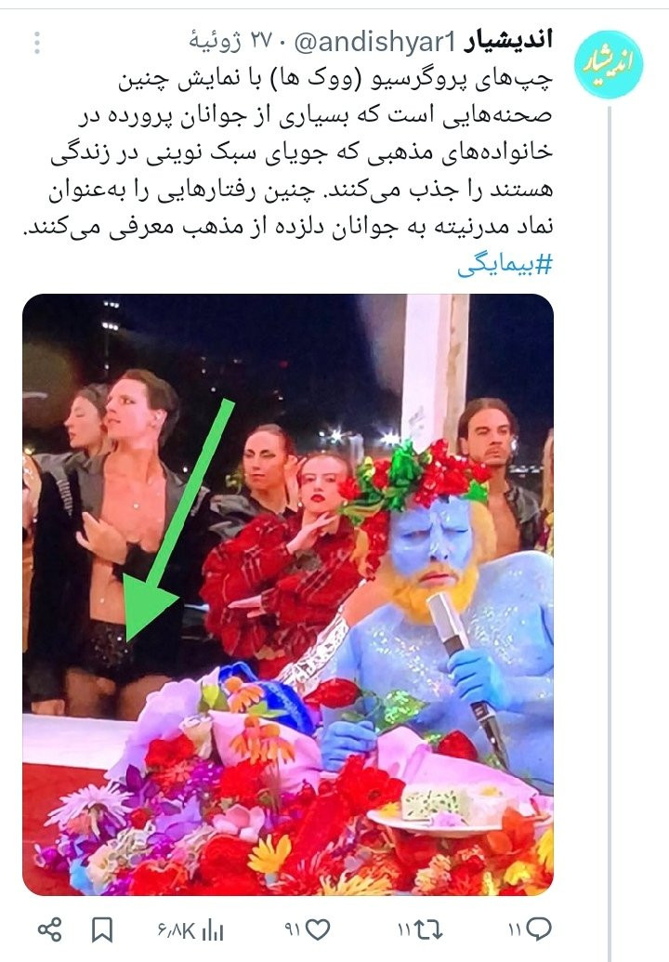Viewport: 669px width, 962px height.
Task: Tap the 91 likes count number
Action: pos(292,930)
